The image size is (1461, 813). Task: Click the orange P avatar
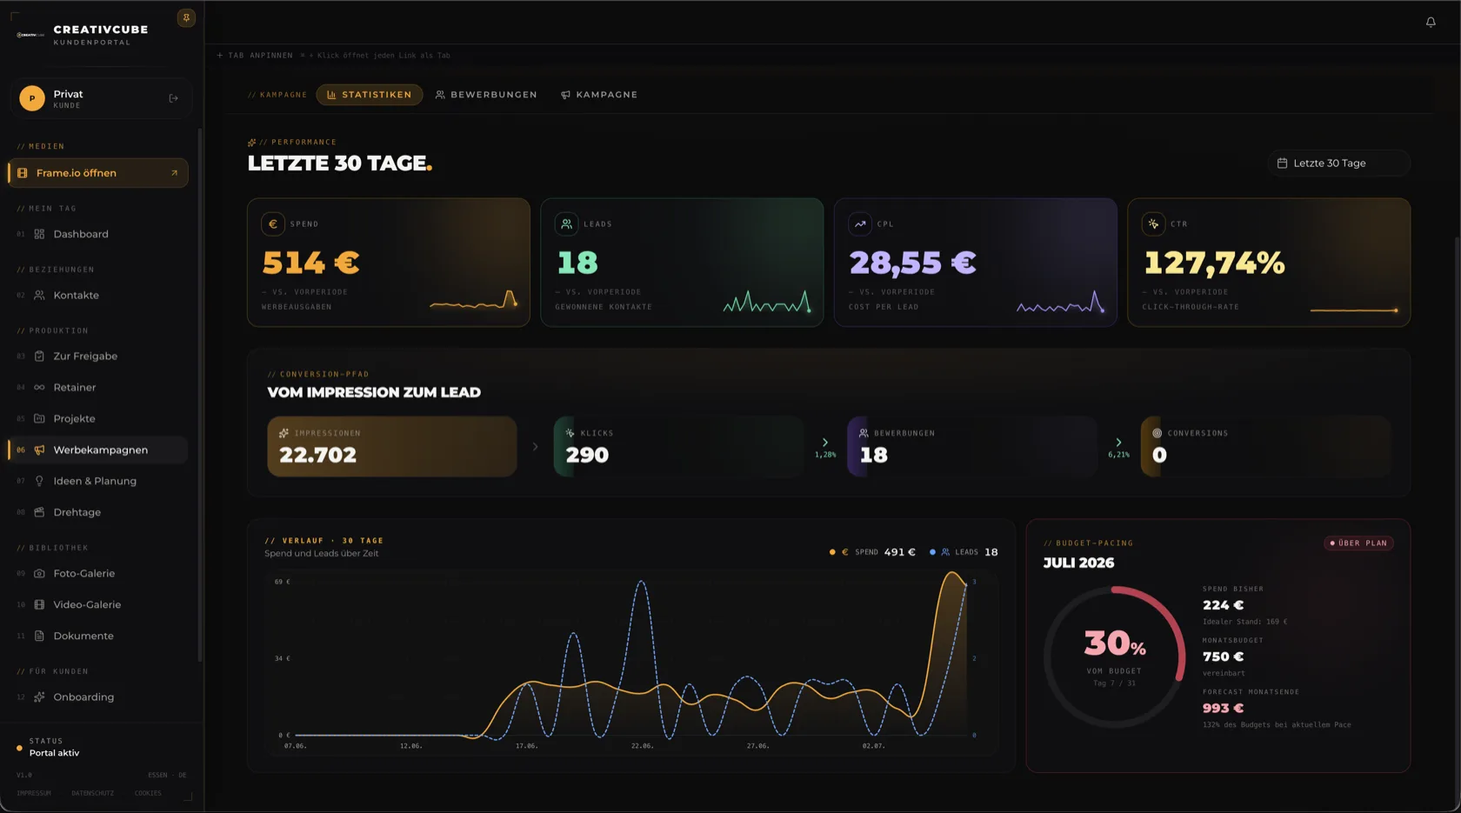[x=32, y=98]
